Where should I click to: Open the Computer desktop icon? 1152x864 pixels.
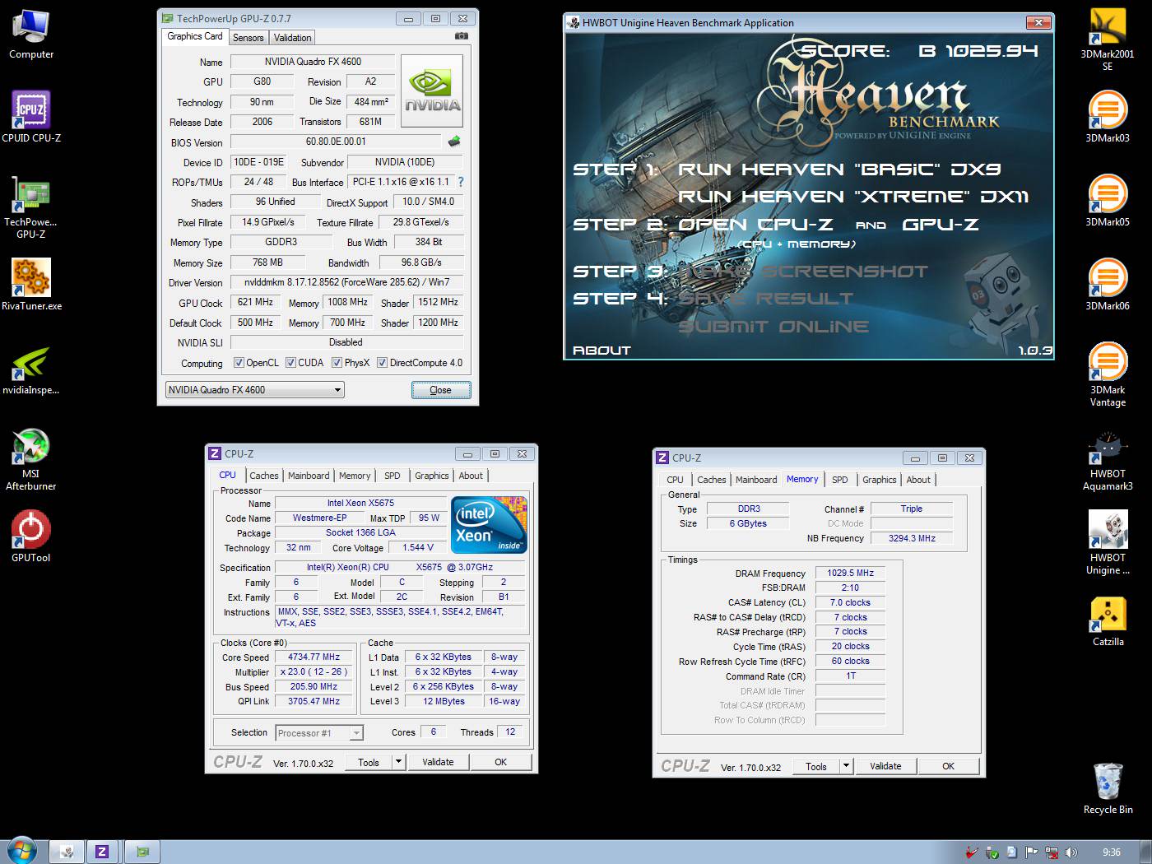click(31, 35)
